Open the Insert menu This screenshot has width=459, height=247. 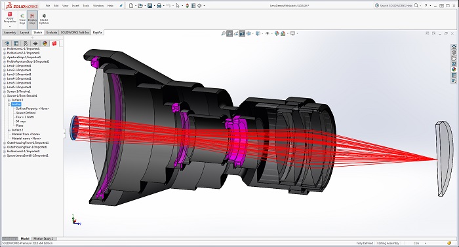pyautogui.click(x=75, y=5)
